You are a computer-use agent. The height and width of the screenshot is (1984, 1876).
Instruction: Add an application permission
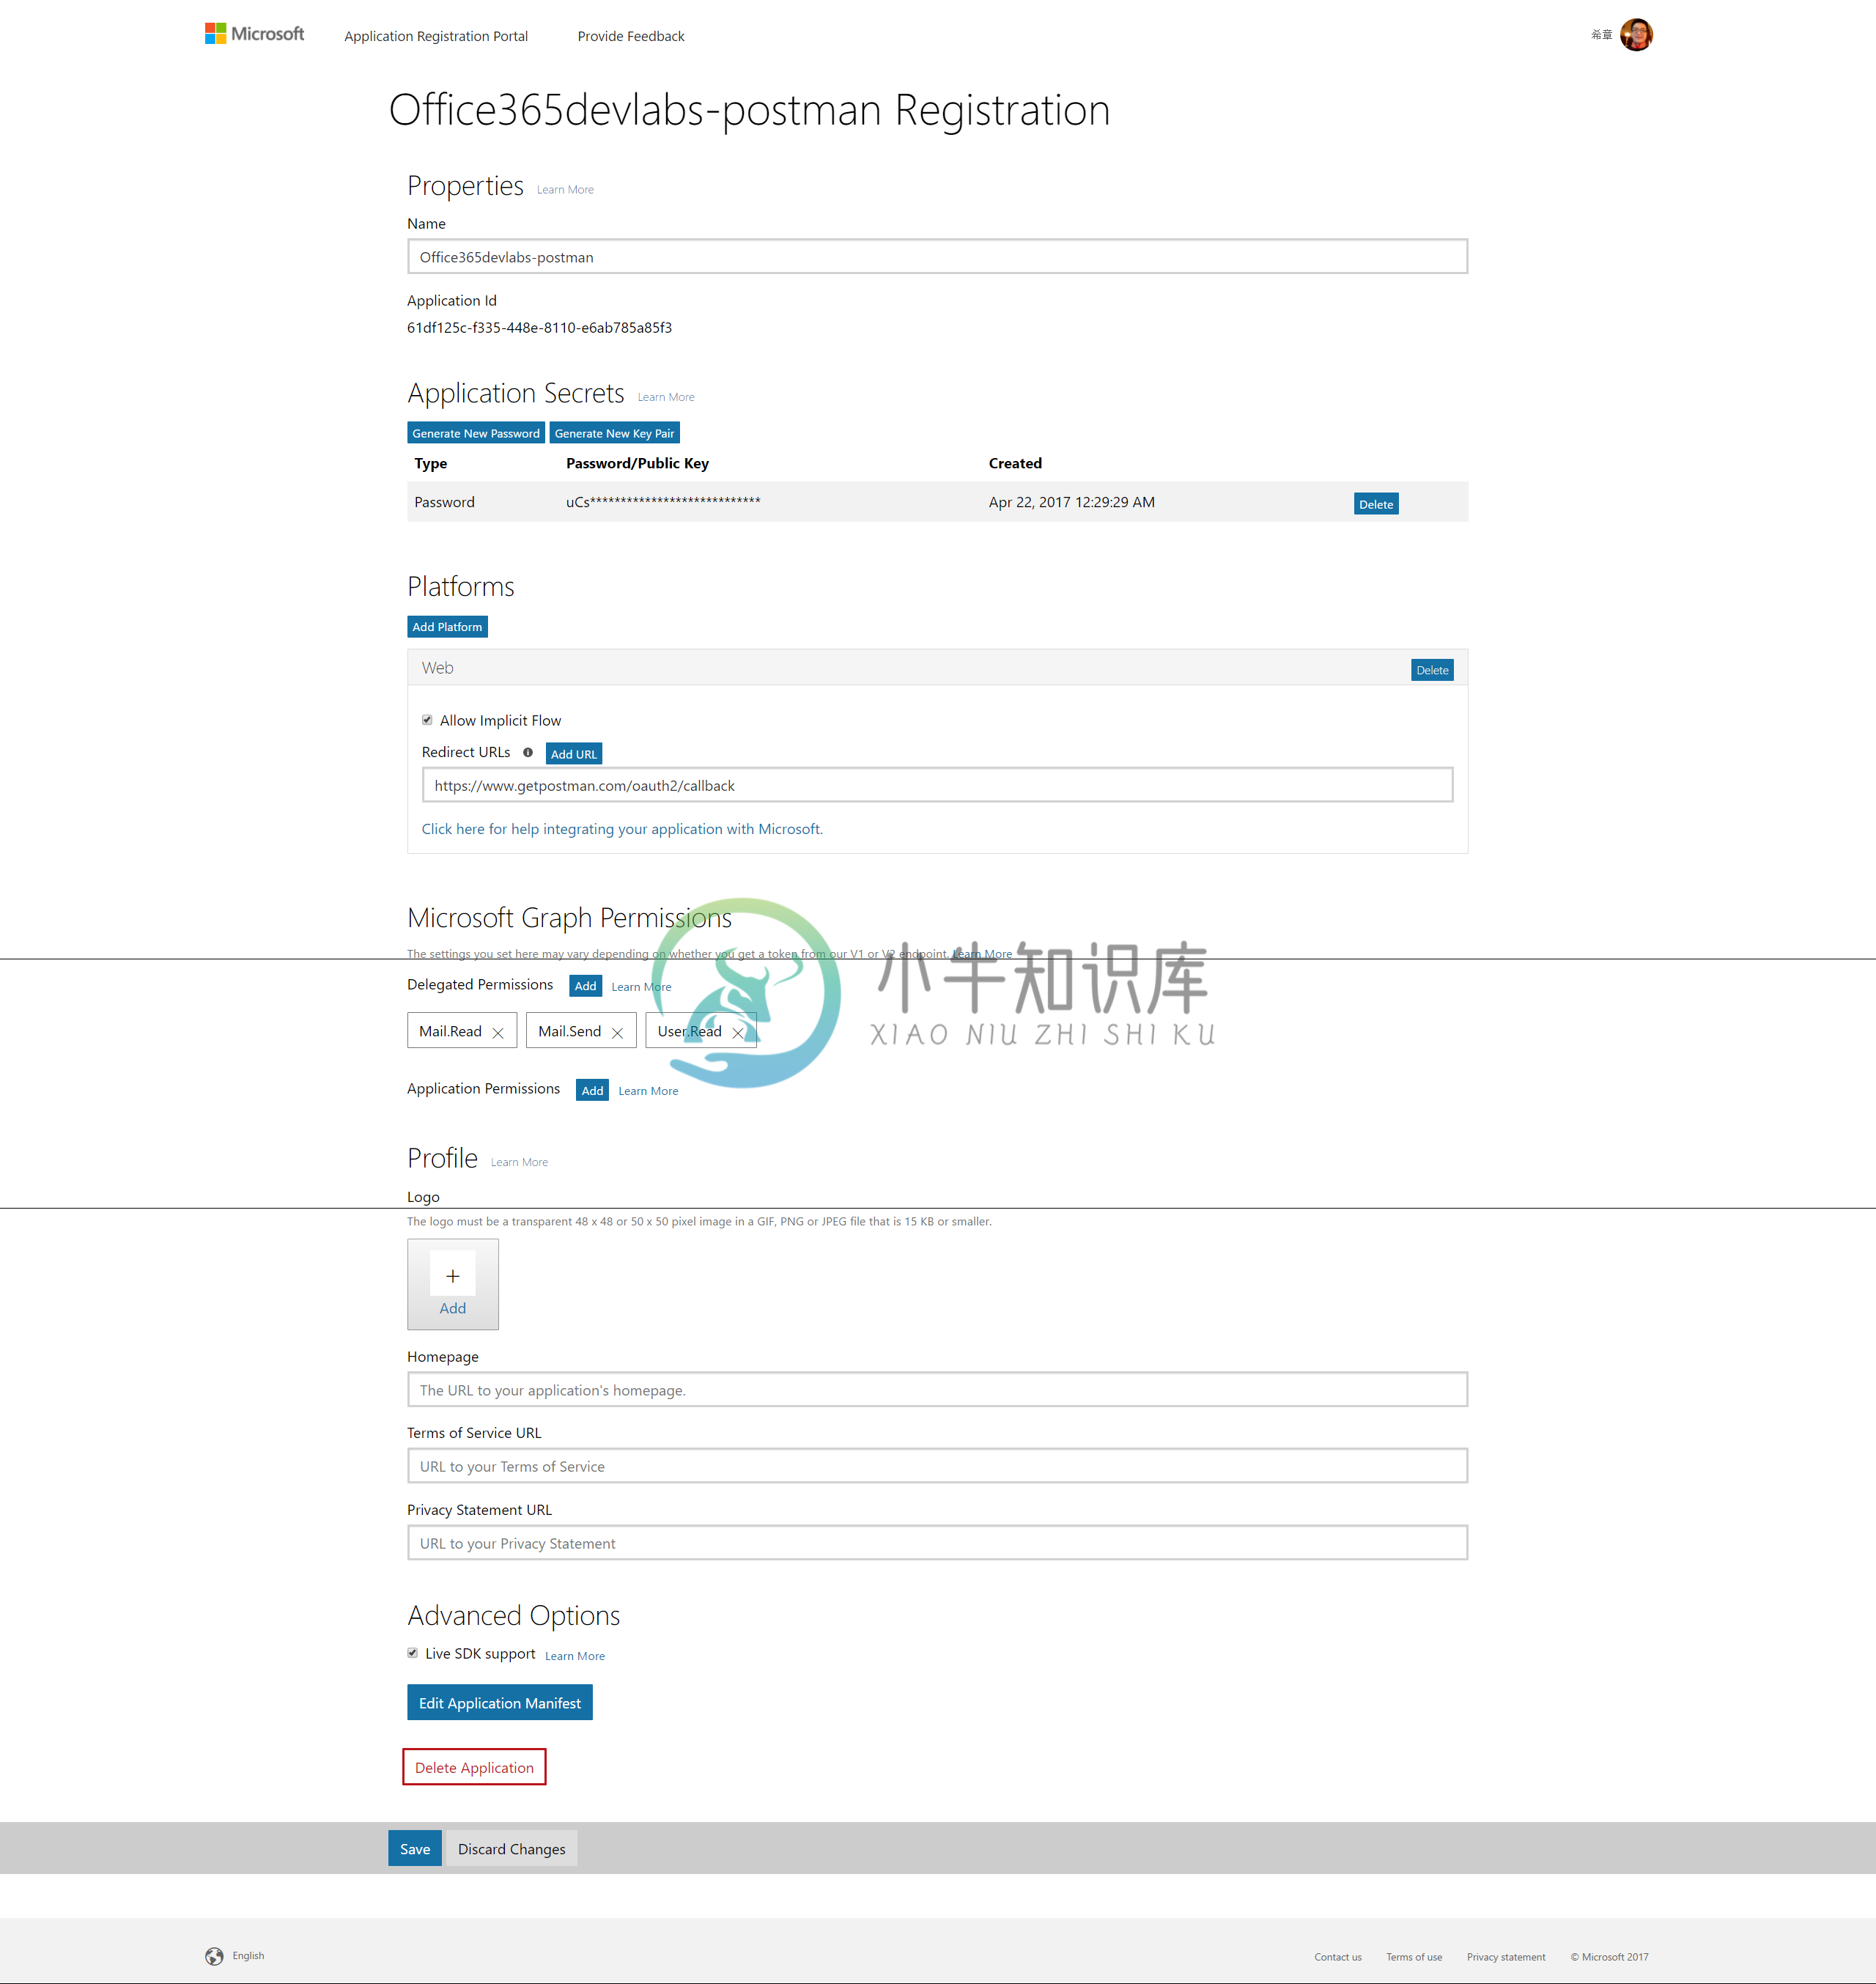[x=592, y=1090]
